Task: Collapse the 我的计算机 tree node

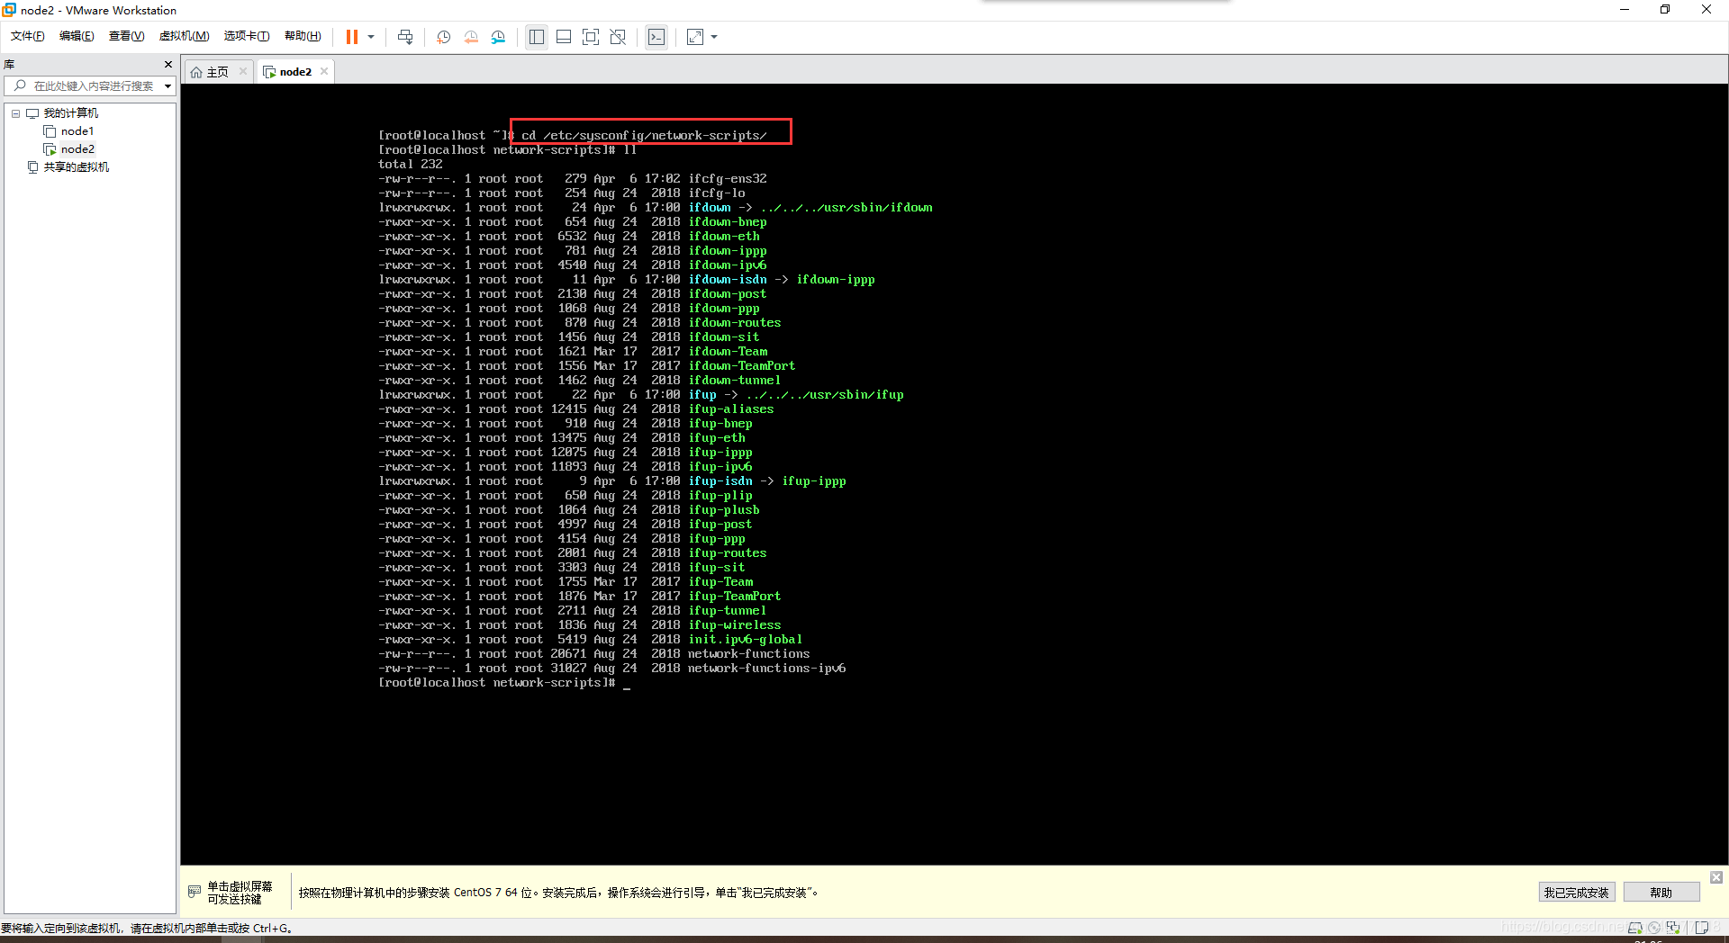Action: tap(15, 113)
